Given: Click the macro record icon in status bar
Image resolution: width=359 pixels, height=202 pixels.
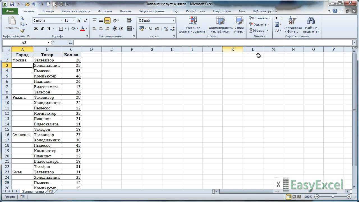Looking at the screenshot, I should (22, 197).
